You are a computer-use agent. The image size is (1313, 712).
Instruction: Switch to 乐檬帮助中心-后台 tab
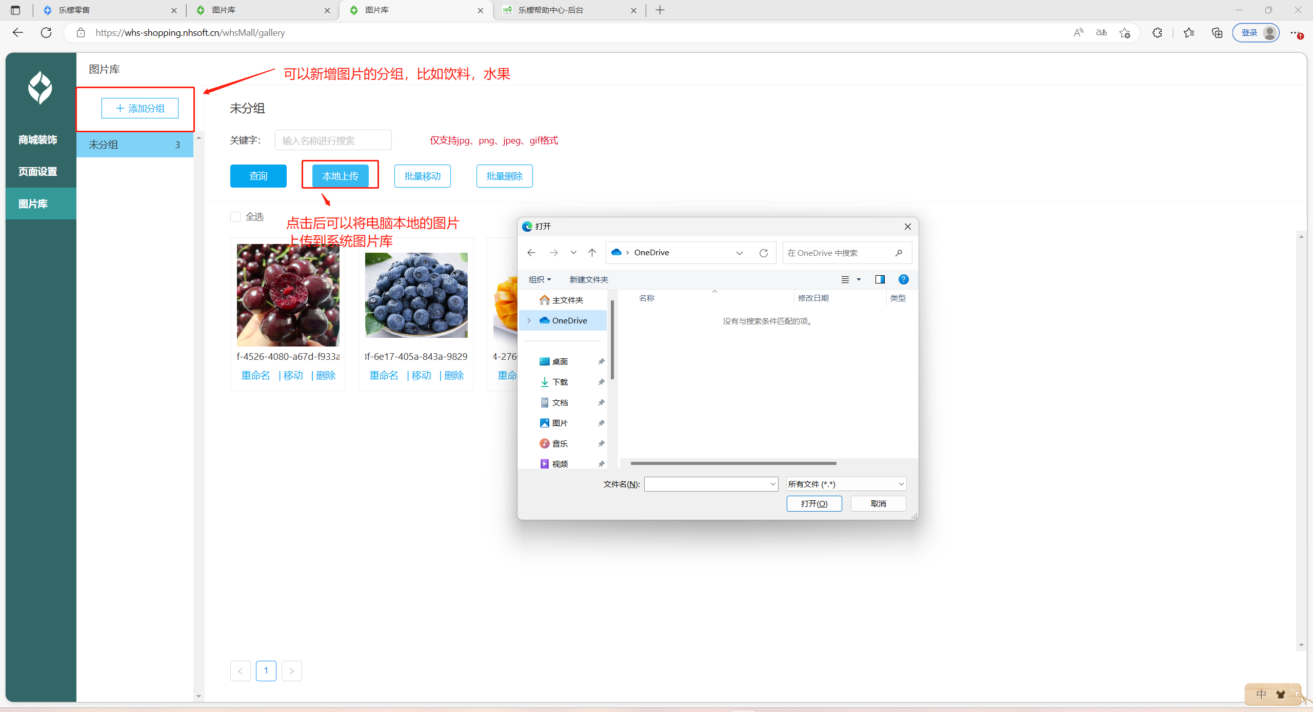(x=569, y=10)
